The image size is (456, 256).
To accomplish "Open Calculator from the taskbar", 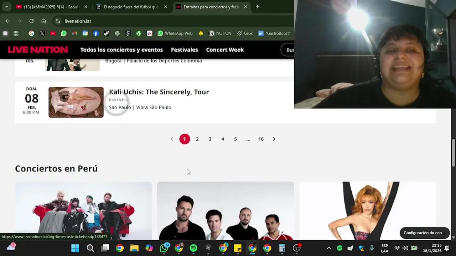I will tap(282, 248).
